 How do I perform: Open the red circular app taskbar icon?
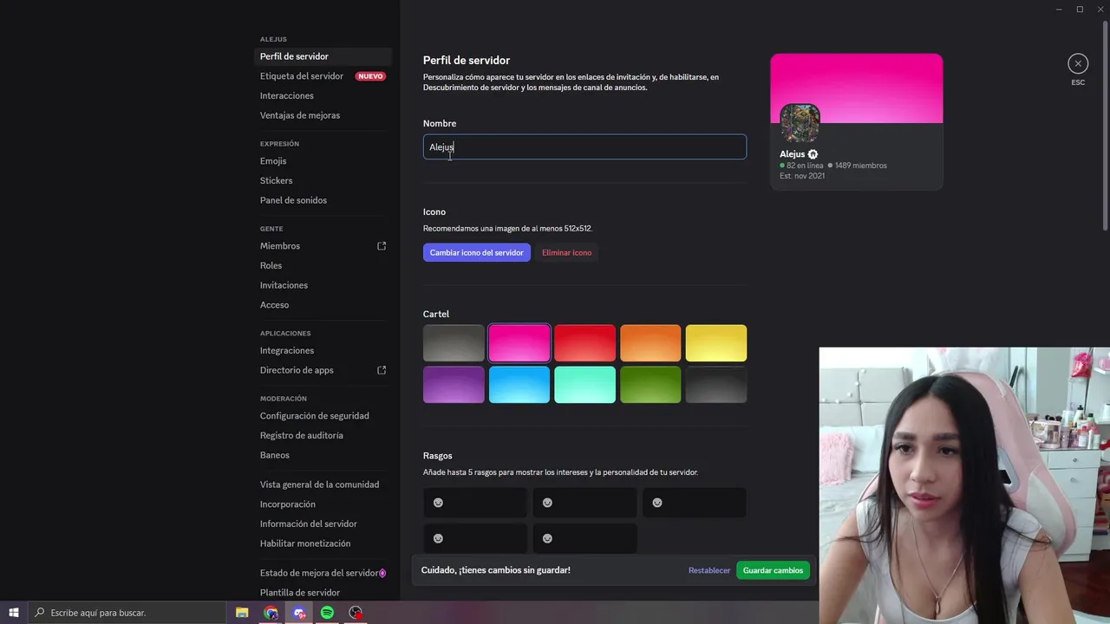click(x=356, y=613)
